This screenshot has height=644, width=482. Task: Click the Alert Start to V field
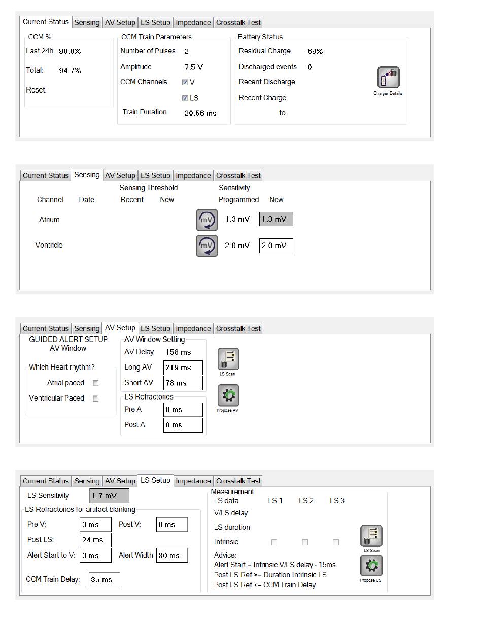coord(95,556)
